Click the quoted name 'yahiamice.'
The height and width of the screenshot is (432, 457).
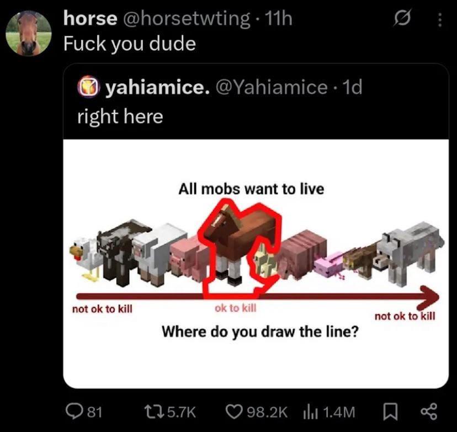click(x=157, y=87)
